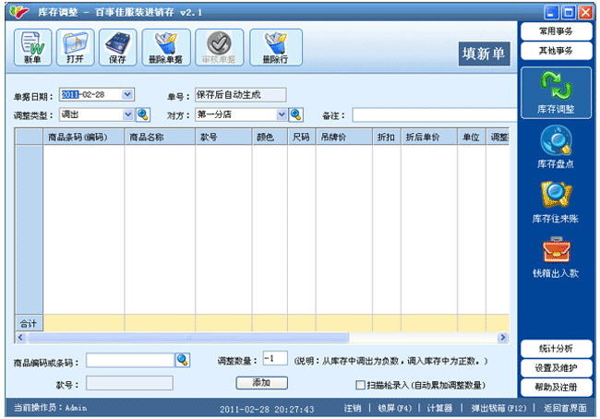600x419 pixels.
Task: Click the 颜色 column header
Action: pos(270,137)
